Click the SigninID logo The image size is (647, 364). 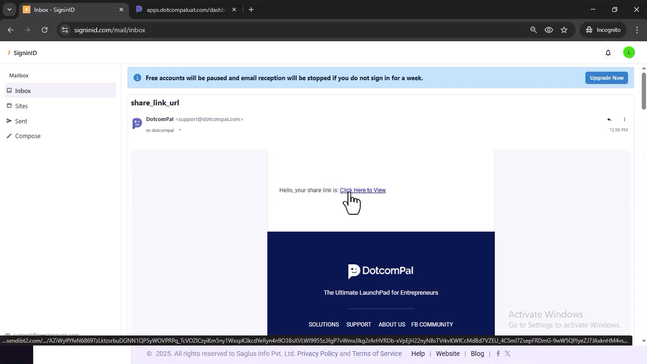tap(22, 53)
